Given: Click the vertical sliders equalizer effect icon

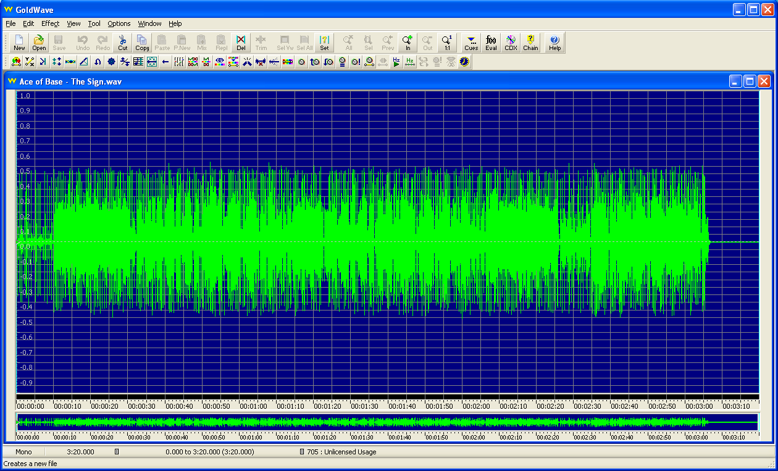Looking at the screenshot, I should click(x=179, y=62).
